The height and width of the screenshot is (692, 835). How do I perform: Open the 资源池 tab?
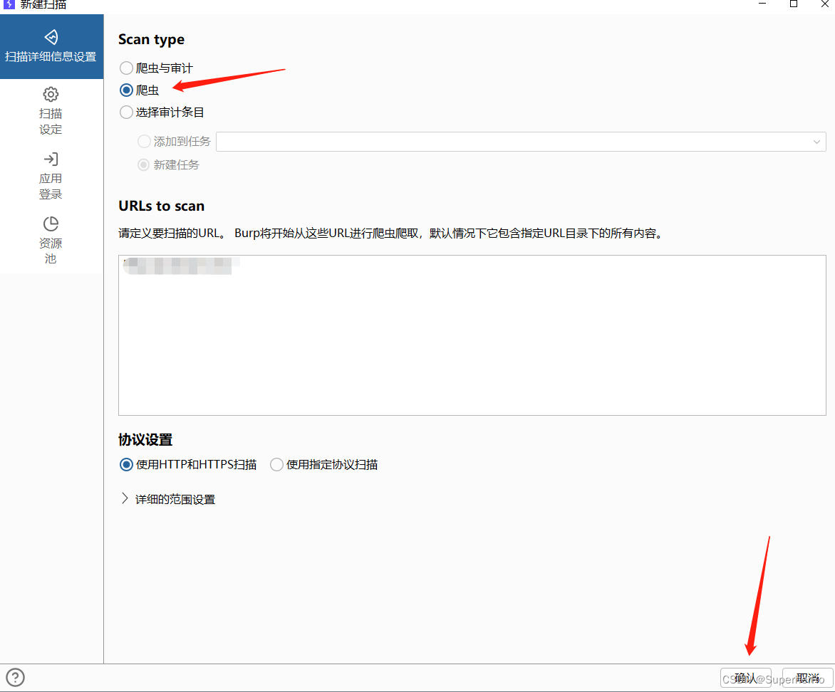point(51,240)
